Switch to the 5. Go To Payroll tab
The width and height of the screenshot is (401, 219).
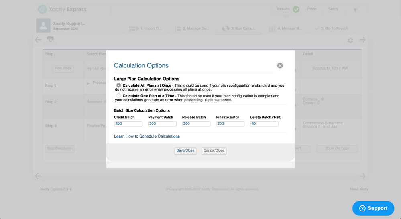(331, 28)
